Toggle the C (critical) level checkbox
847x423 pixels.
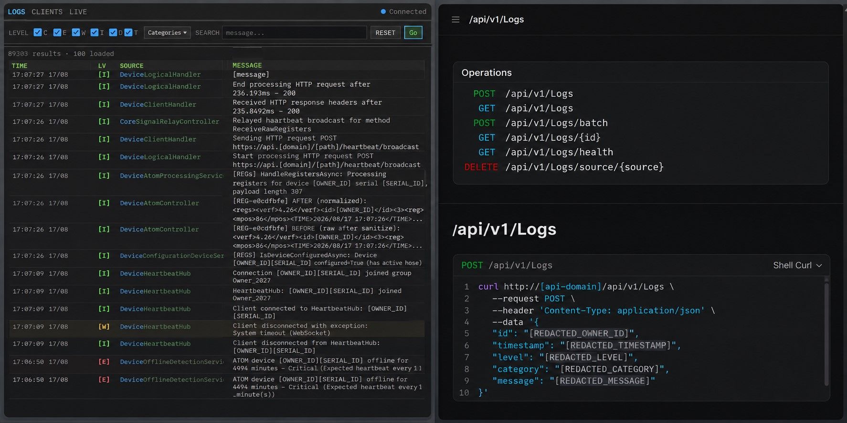(x=38, y=32)
